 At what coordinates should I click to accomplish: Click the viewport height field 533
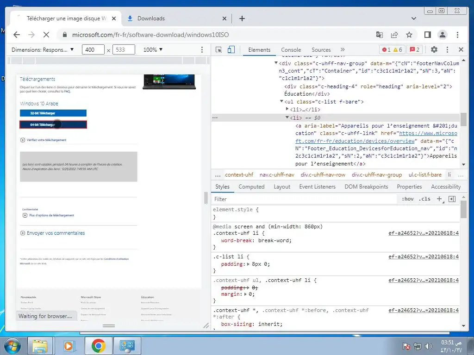point(124,50)
